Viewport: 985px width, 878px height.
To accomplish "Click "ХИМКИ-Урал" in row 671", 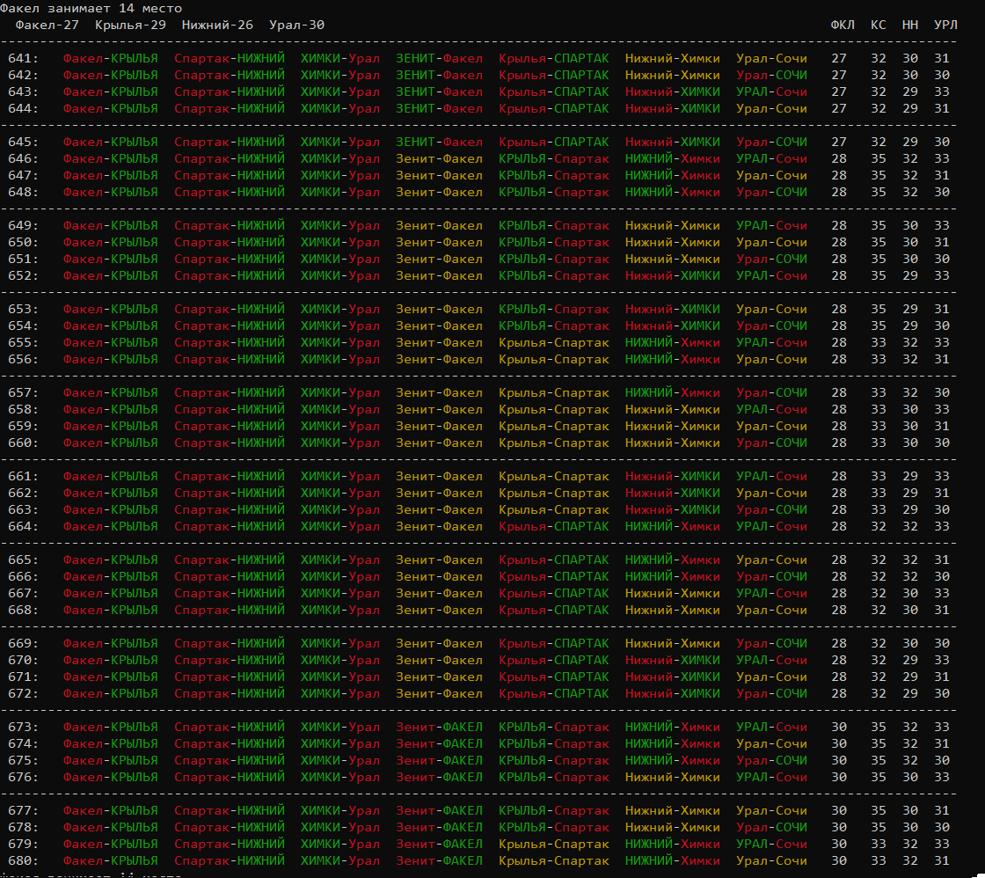I will (339, 677).
